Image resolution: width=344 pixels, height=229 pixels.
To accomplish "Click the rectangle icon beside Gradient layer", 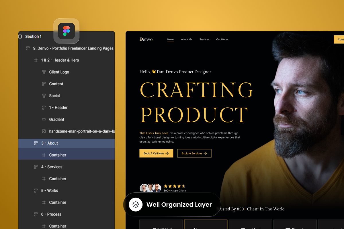I will pos(44,119).
